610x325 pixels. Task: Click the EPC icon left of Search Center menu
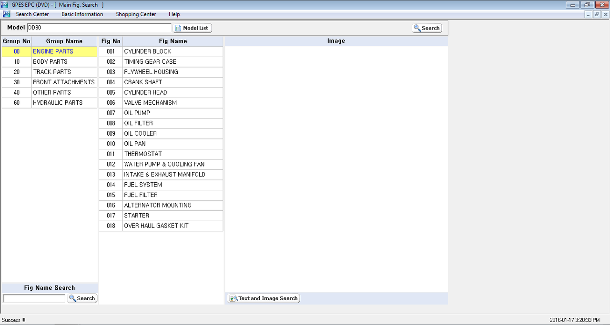pos(7,14)
